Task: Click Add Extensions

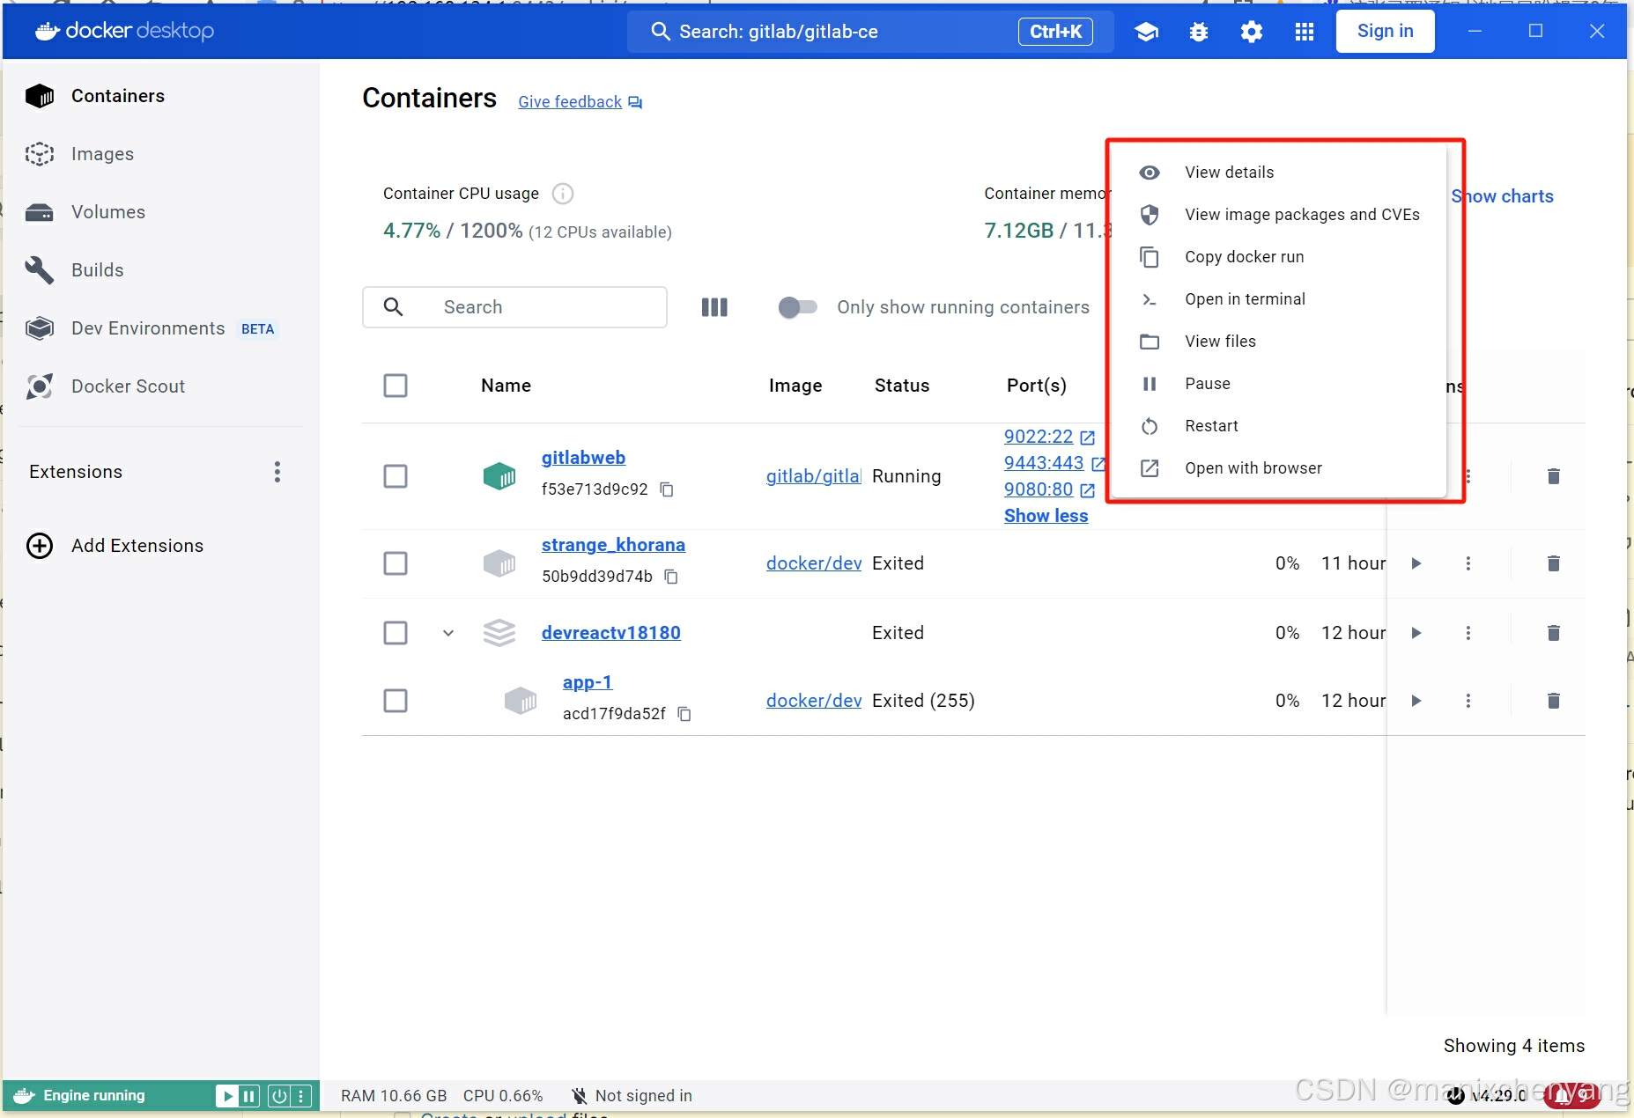Action: point(115,546)
